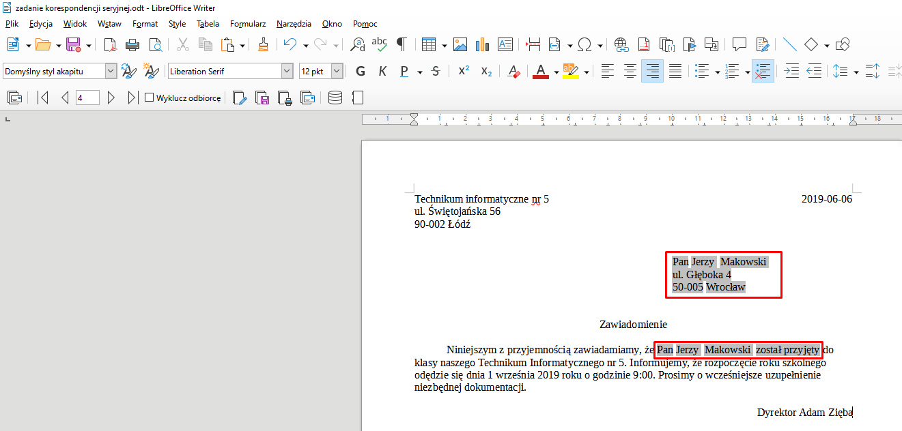Screen dimensions: 902x431
Task: Insert a chart
Action: click(483, 45)
